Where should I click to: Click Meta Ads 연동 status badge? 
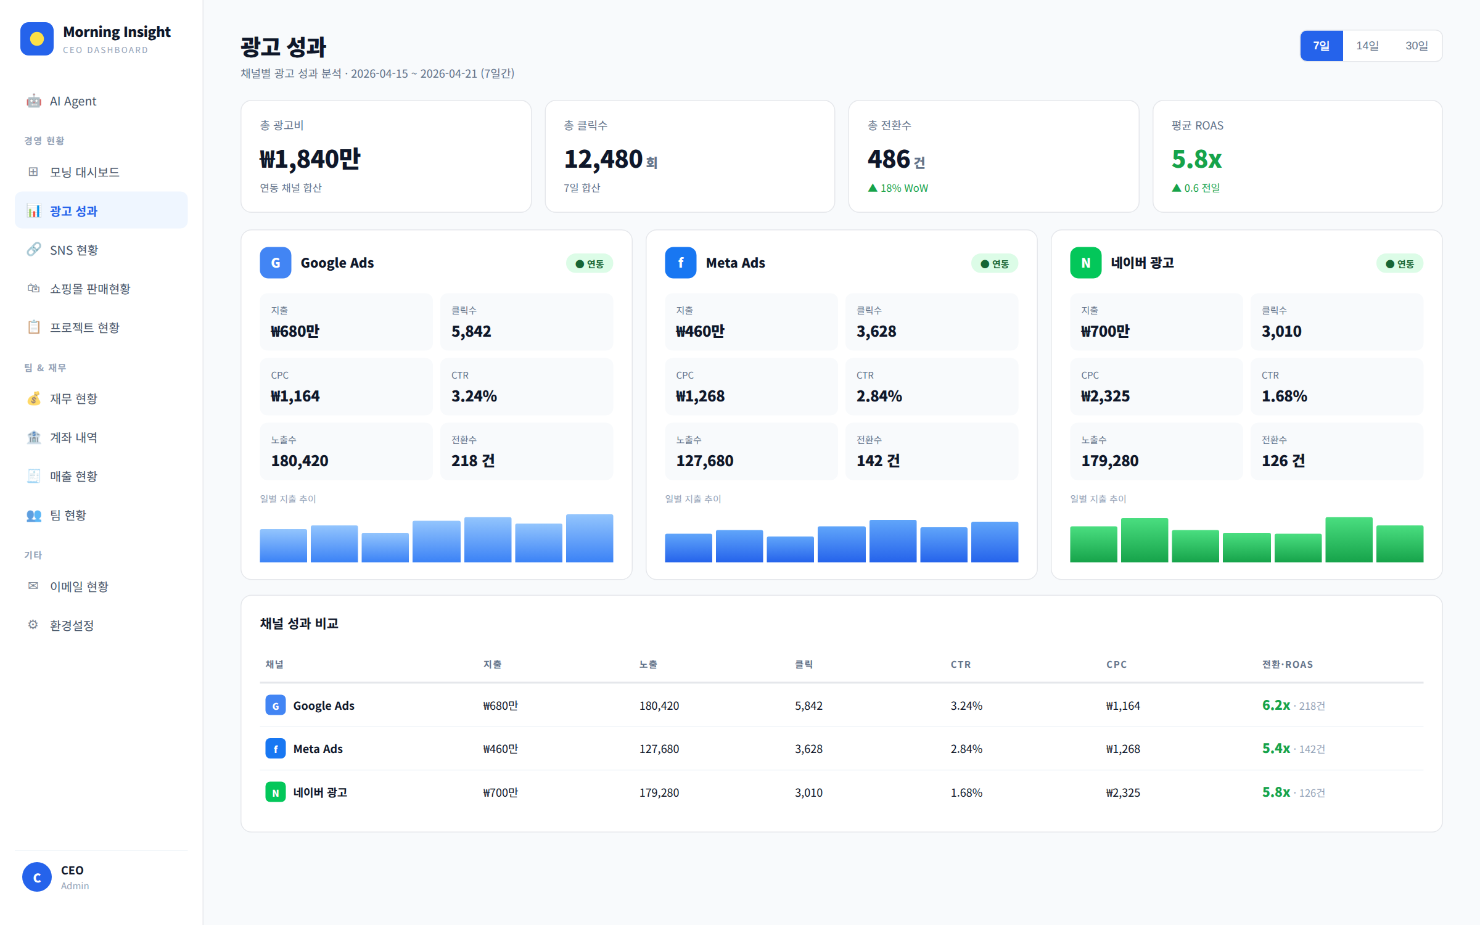(994, 264)
